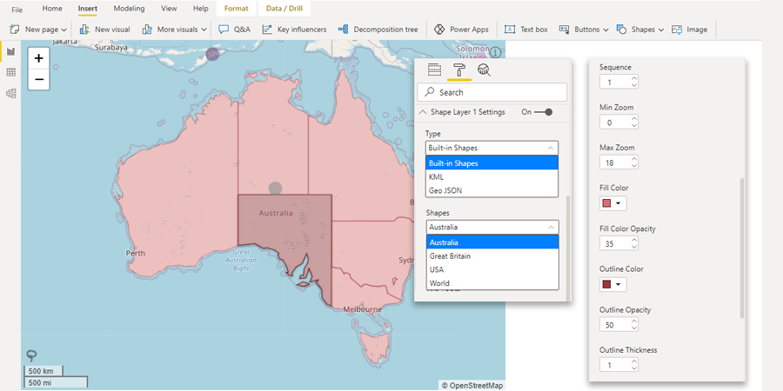Choose Australia in Shapes list
Image resolution: width=783 pixels, height=391 pixels.
[x=492, y=242]
